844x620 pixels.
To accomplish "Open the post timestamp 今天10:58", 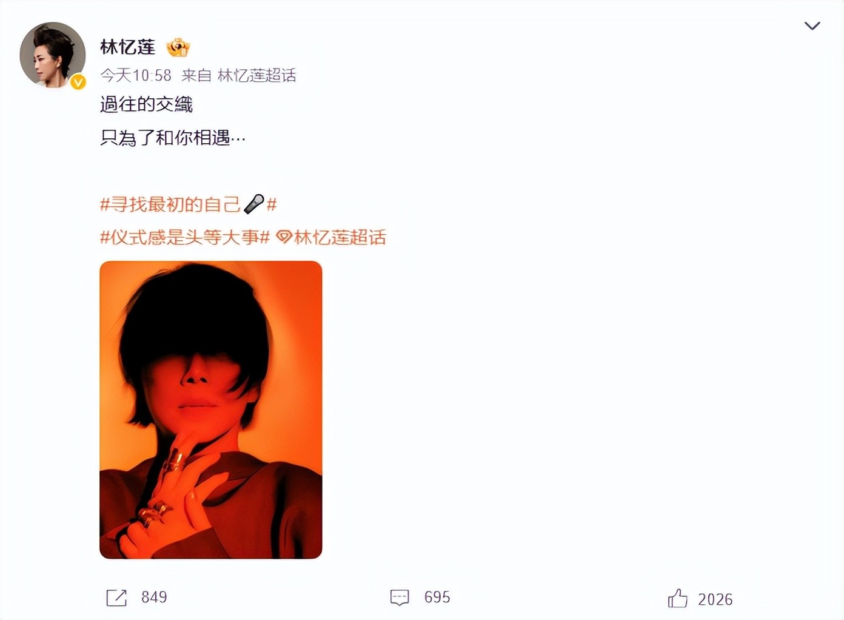I will click(136, 75).
